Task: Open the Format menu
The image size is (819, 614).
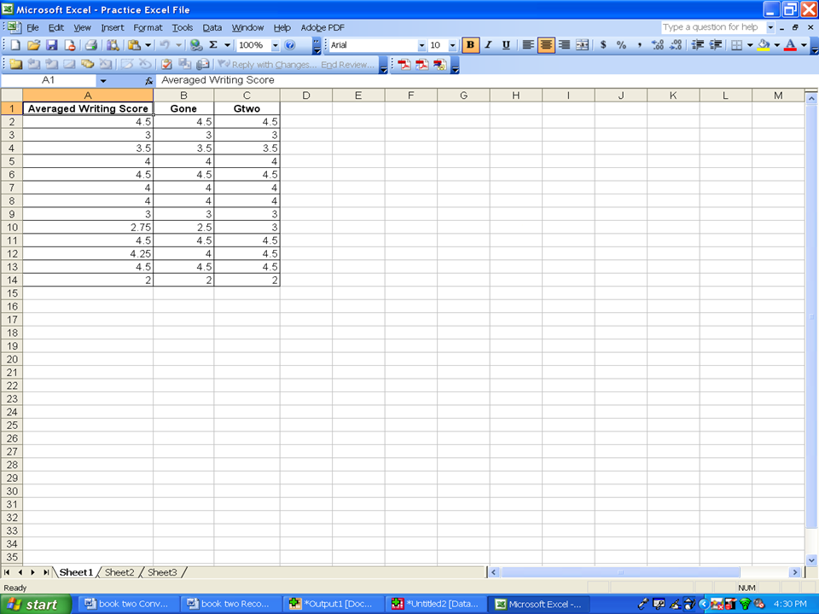Action: (x=148, y=27)
